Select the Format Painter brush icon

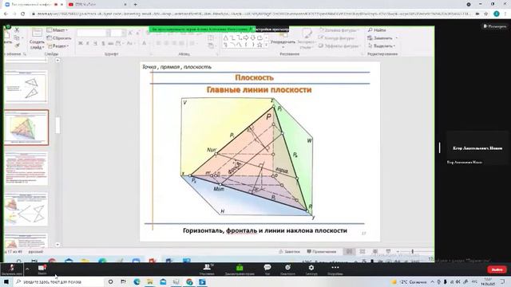point(17,46)
